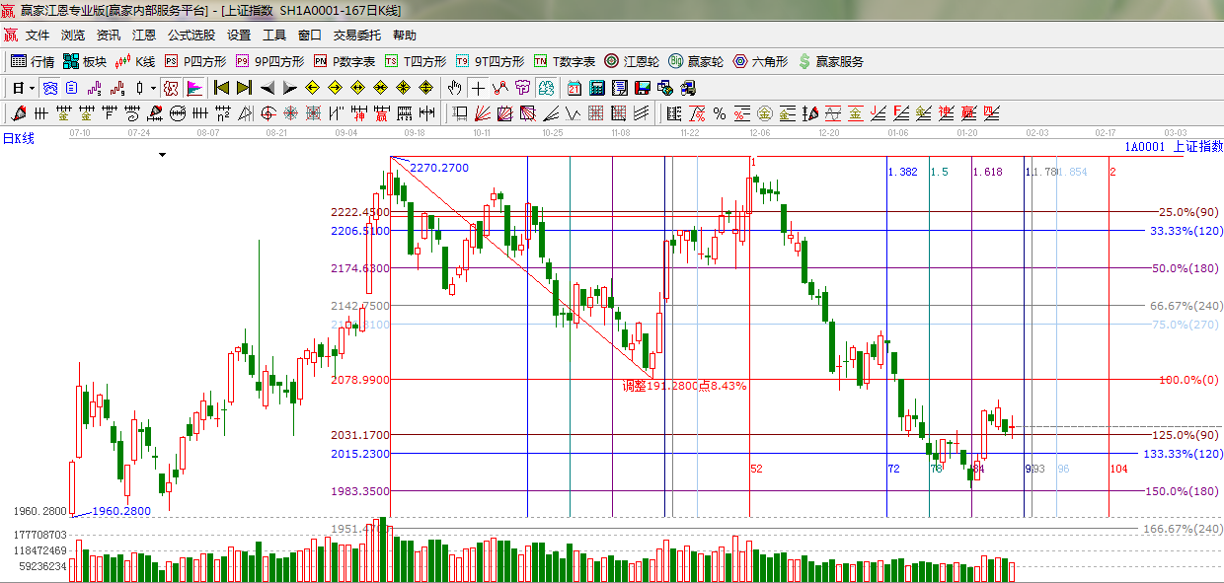Click the small black triangle above chart

point(163,155)
